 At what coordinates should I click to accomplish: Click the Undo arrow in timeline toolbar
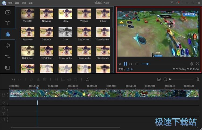[x=13, y=79]
